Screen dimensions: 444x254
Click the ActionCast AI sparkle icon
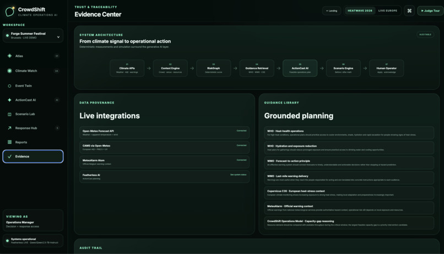[9, 100]
